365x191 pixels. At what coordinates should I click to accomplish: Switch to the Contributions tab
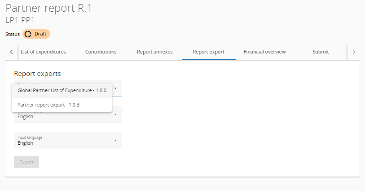pos(101,52)
